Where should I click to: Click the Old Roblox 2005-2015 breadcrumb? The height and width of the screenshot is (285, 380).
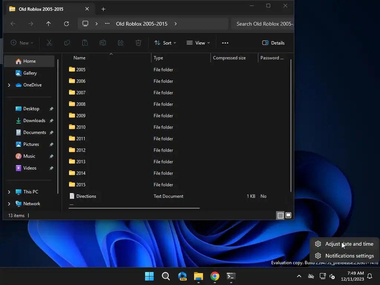tap(141, 24)
